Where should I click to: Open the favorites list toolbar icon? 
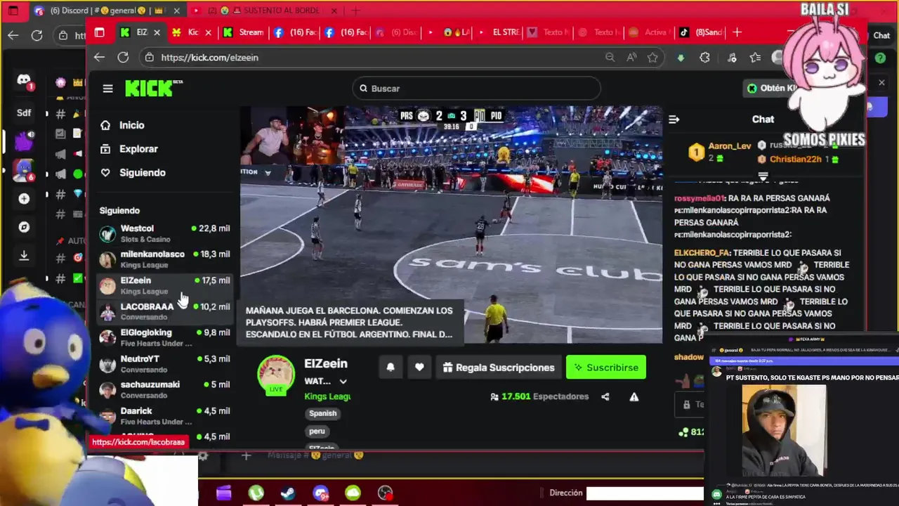click(756, 58)
